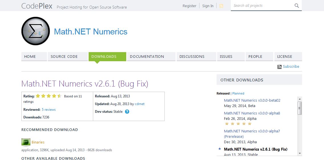Click the Math.NET Numerics sigma logo
The width and height of the screenshot is (324, 160).
(36, 31)
